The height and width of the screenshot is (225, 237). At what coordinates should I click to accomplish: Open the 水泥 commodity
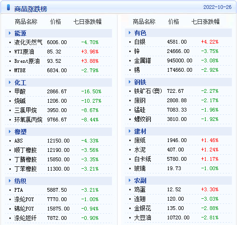pos(140,150)
